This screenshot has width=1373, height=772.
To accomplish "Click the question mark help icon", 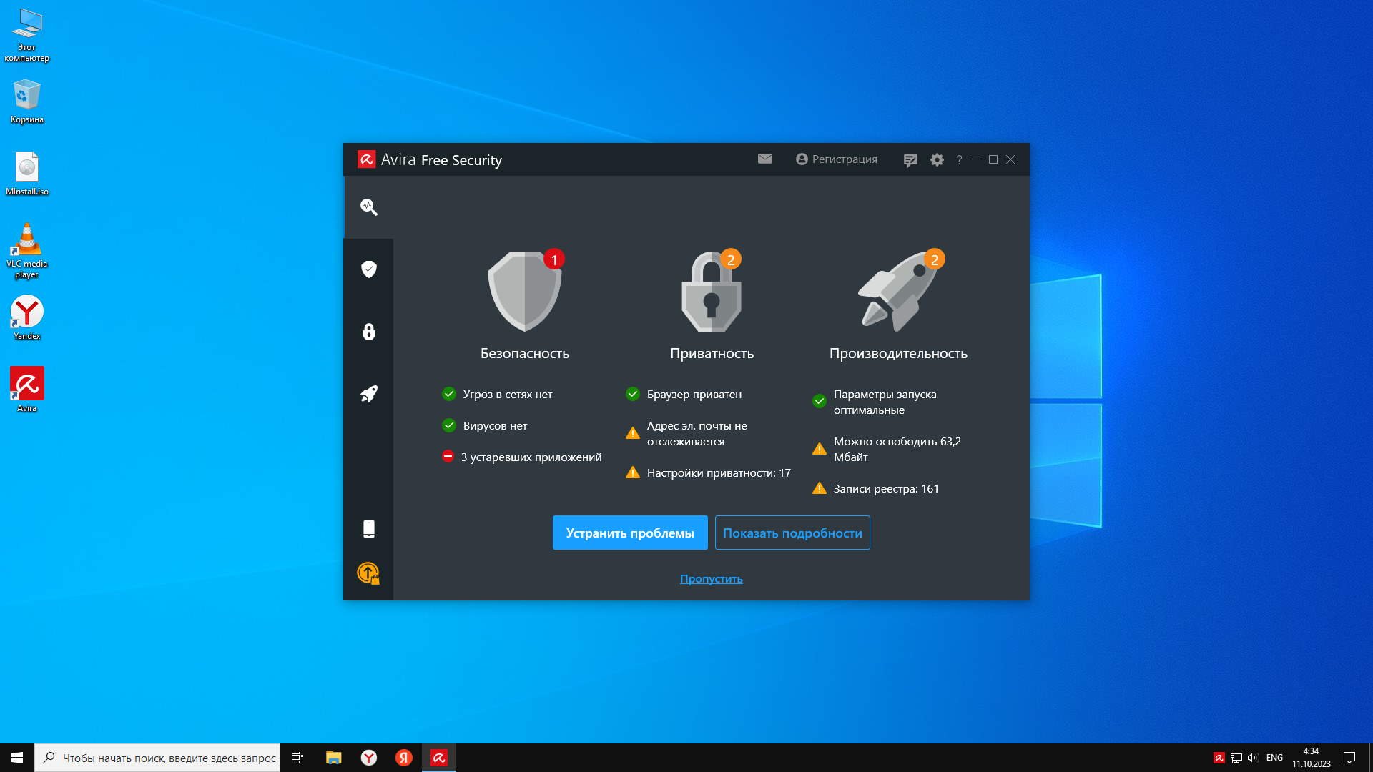I will pos(959,159).
